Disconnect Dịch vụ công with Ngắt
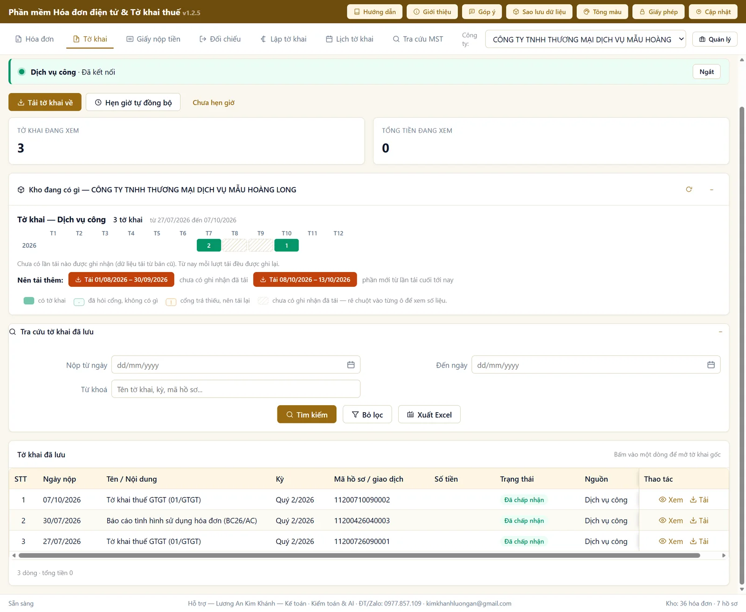This screenshot has width=746, height=612. tap(706, 72)
